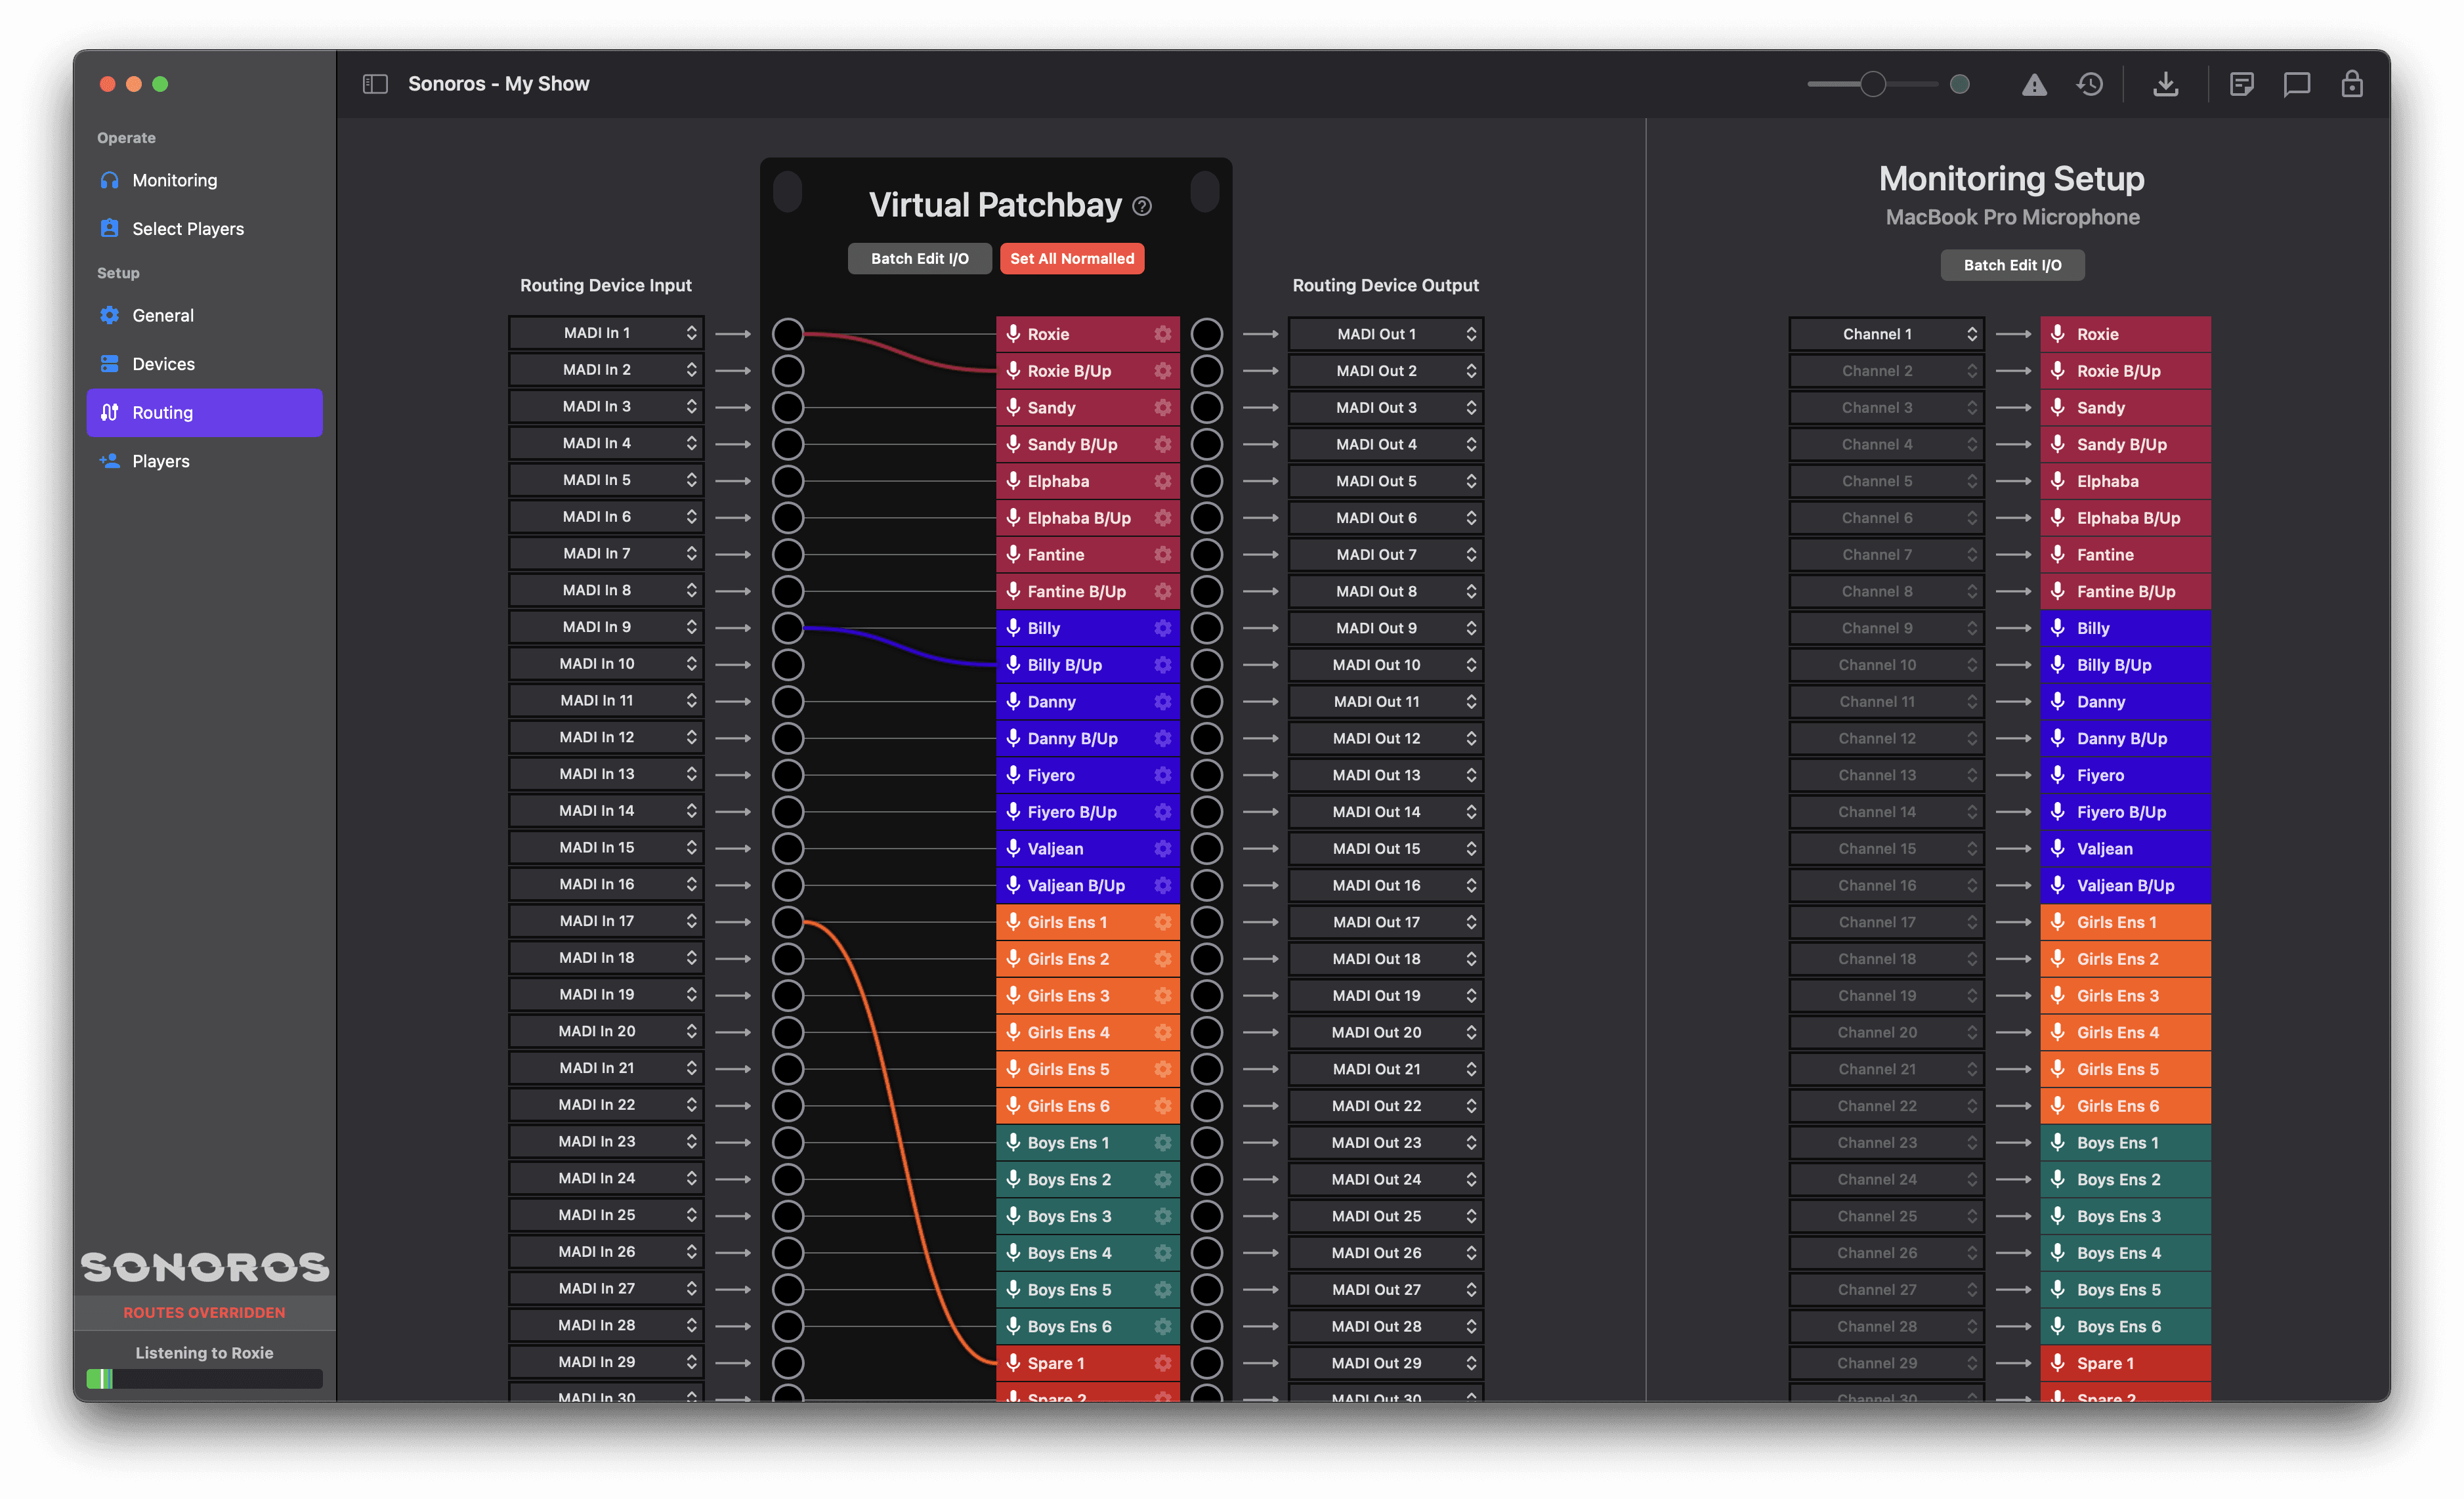
Task: Open the gear settings on the Billy row
Action: point(1162,628)
